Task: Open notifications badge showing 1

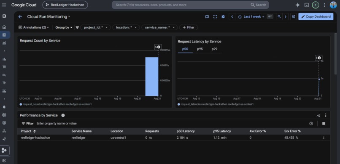Action: point(316,5)
